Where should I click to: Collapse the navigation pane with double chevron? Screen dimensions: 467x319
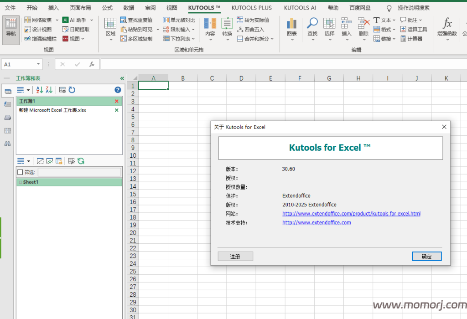point(122,78)
